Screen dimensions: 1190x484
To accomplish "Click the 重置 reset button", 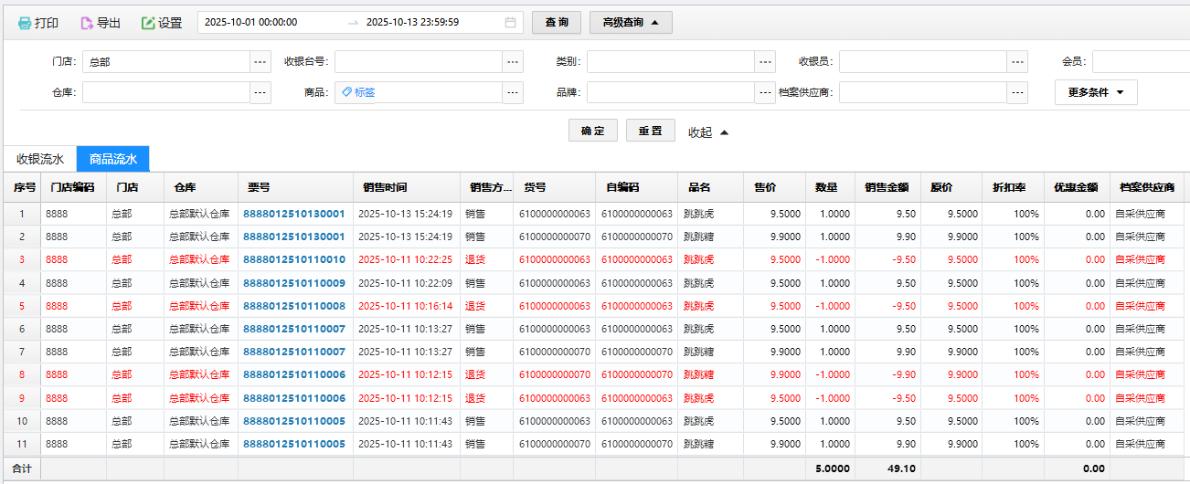I will tap(650, 131).
